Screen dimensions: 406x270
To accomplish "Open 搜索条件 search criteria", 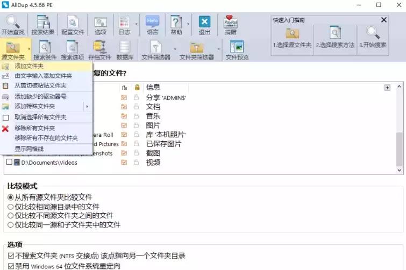I will 45,50.
